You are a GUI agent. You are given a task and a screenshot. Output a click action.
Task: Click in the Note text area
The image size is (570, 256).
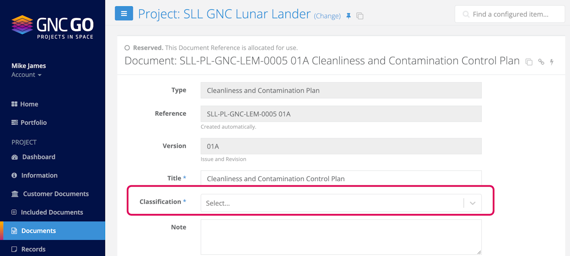[341, 236]
